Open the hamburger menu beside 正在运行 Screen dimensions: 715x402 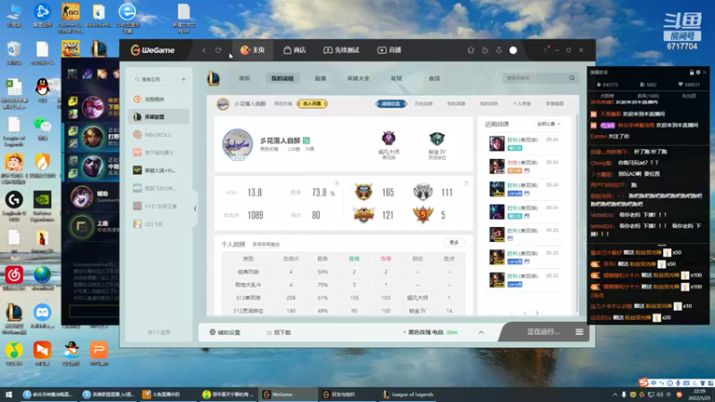pyautogui.click(x=579, y=331)
